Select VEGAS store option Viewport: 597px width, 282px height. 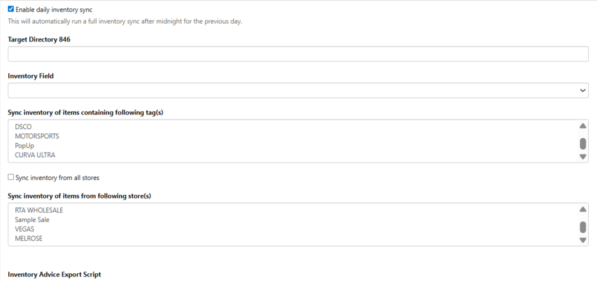[24, 229]
